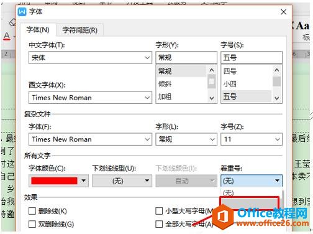Toggle the 双删除线(G) checkbox

[32, 224]
